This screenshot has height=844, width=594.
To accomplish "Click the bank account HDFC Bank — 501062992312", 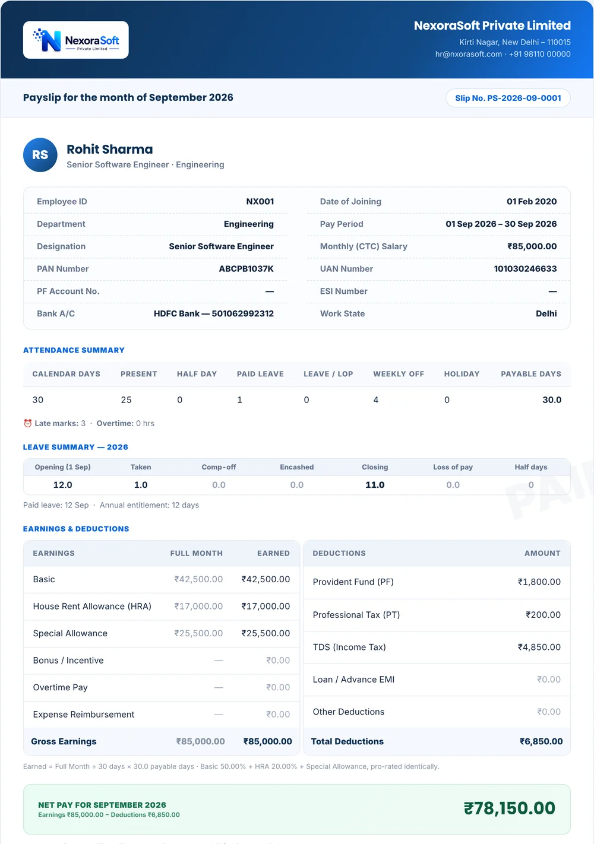I will pos(214,313).
